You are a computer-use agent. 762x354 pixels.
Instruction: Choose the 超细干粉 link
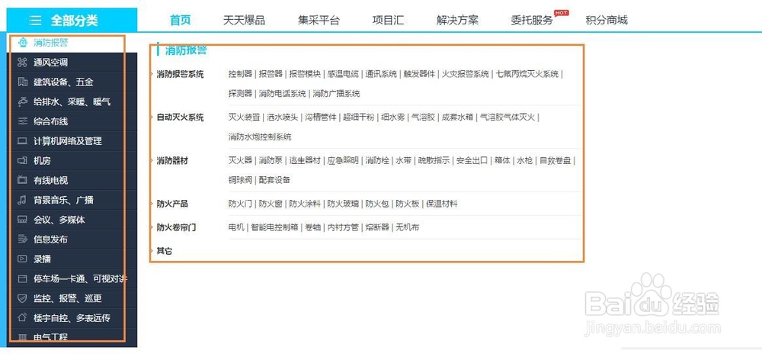tap(359, 117)
